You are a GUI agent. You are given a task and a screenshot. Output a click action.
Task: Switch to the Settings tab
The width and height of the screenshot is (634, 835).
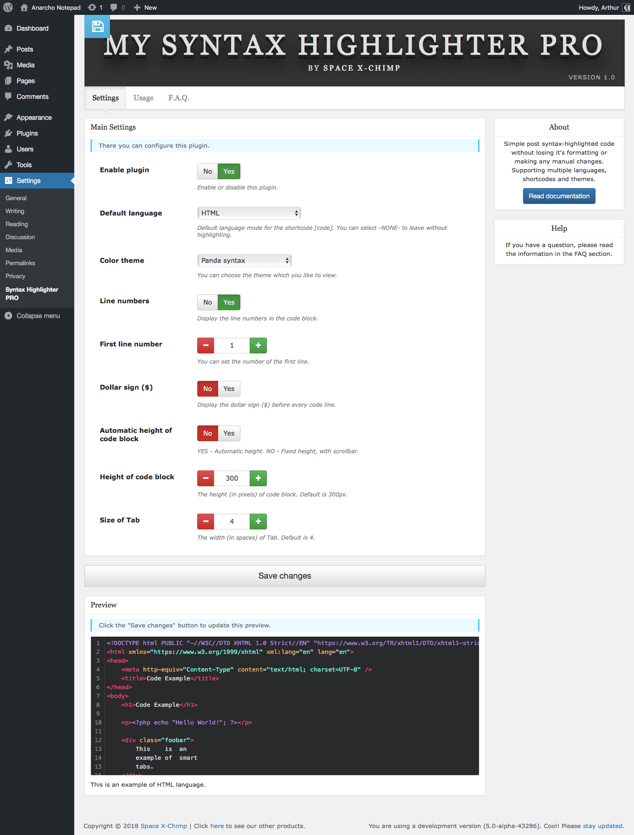coord(105,98)
